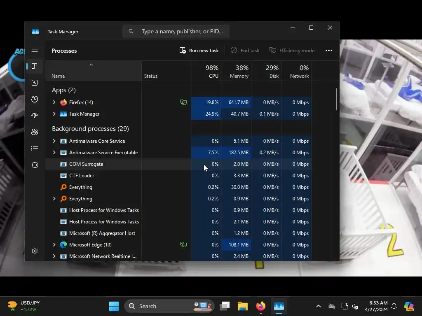Select Microsoft (R) Aggregator Host row
The image size is (422, 316).
(x=178, y=233)
